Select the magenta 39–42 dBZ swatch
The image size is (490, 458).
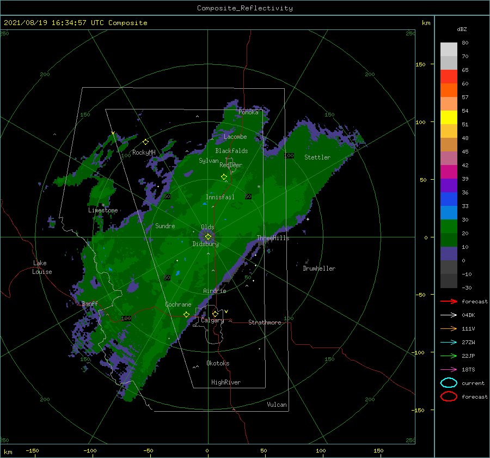pyautogui.click(x=449, y=172)
